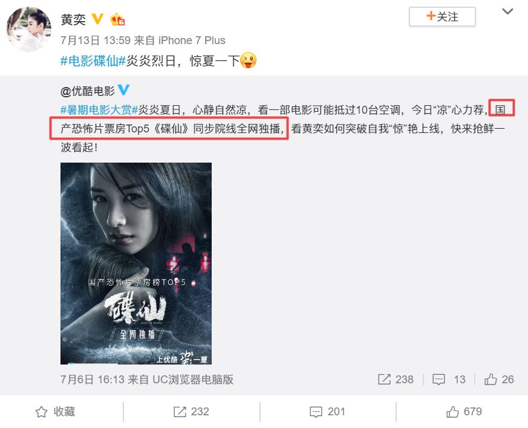Add post to favorites with 收藏 star

coord(56,412)
